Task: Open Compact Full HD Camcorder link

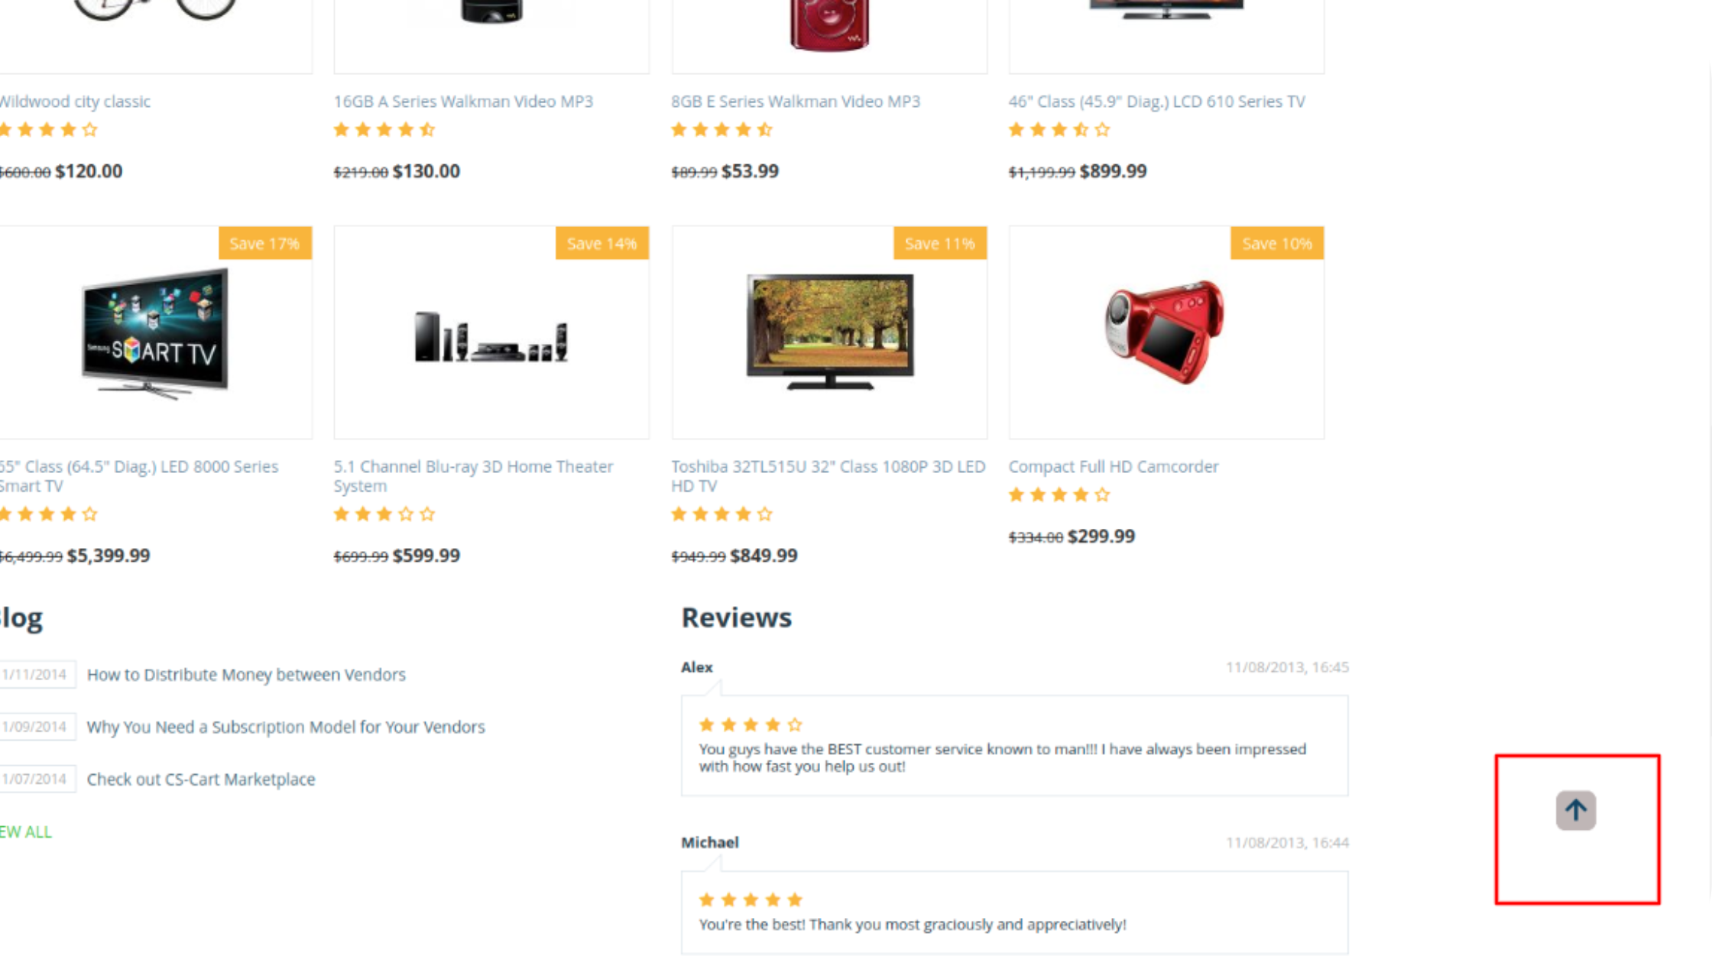Action: coord(1113,466)
